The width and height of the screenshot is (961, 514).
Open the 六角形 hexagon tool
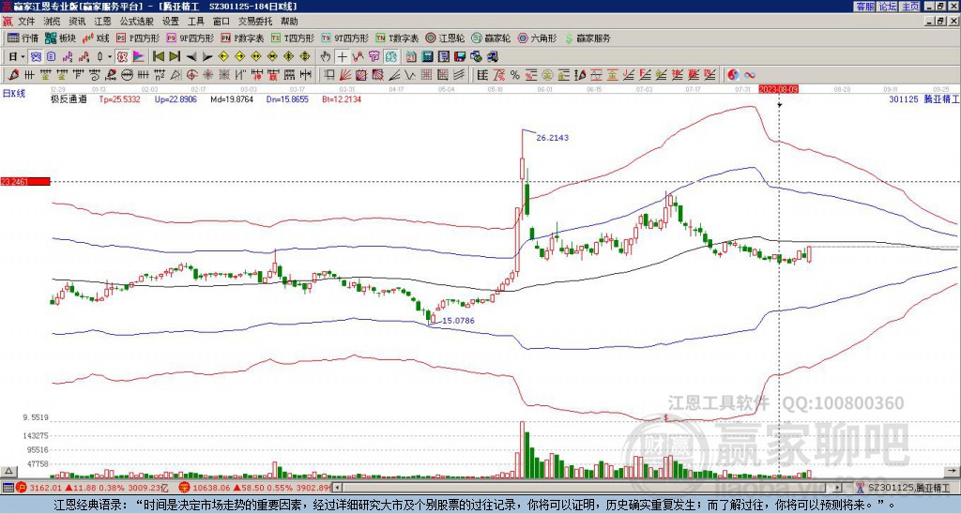click(x=537, y=38)
